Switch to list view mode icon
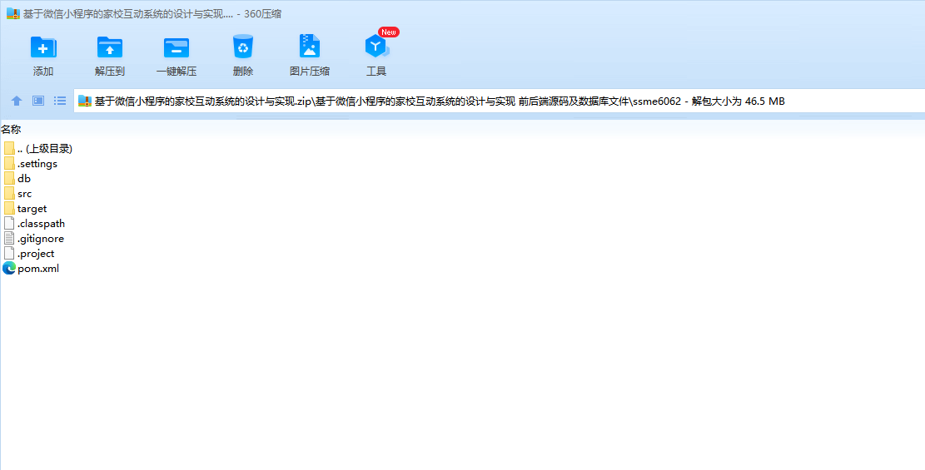Screen dimensions: 925x470 pos(60,101)
